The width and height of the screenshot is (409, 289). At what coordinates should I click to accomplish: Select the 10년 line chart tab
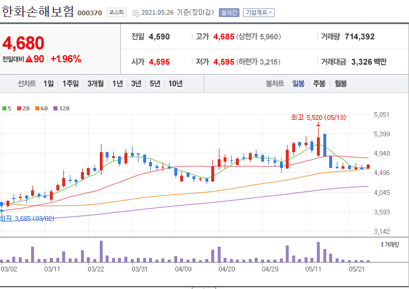pos(175,83)
